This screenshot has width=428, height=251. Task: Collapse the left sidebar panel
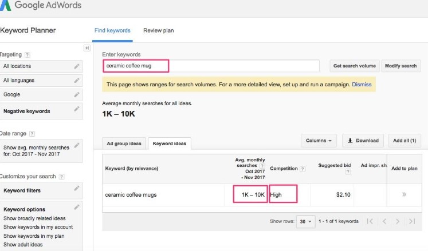click(x=87, y=48)
